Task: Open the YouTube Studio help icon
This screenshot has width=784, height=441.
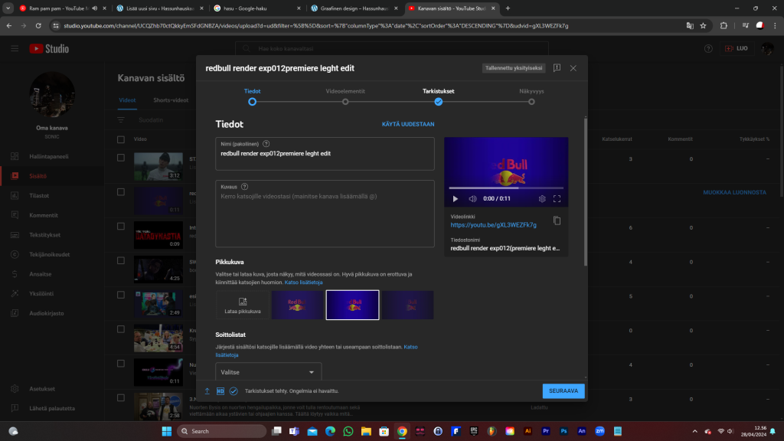Action: pyautogui.click(x=708, y=48)
